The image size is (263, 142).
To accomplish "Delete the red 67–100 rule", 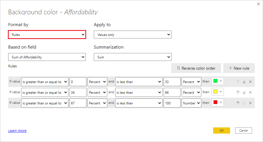I will pyautogui.click(x=250, y=103).
